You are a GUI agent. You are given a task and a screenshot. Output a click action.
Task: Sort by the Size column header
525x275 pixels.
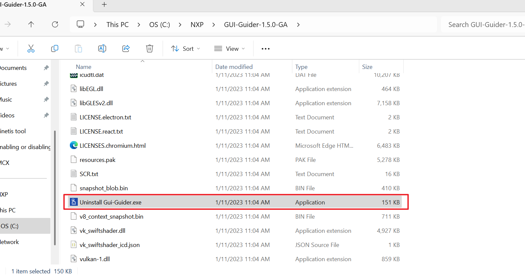click(367, 67)
